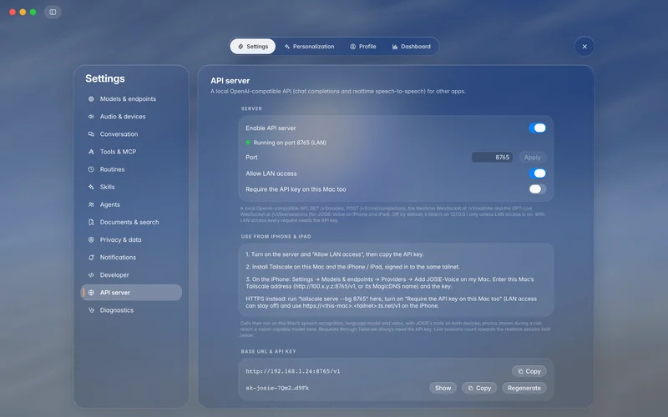Viewport: 668px width, 417px height.
Task: Click the Models & endpoints sidebar icon
Action: click(91, 98)
